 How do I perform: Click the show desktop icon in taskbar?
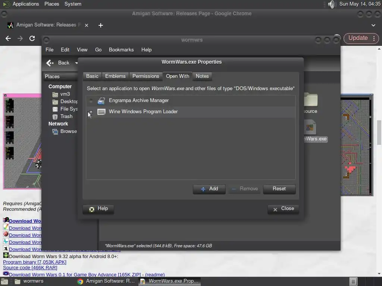click(4, 282)
